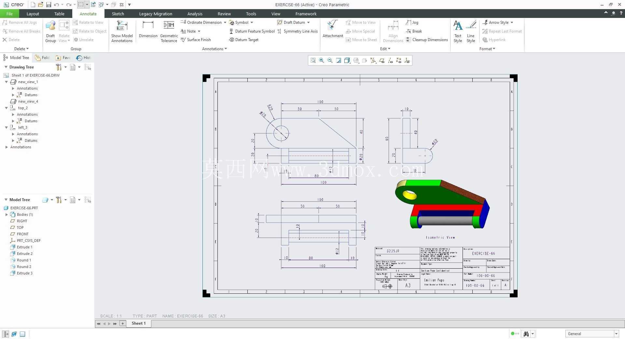Screen dimensions: 625x339
Task: Open datum display filters icon
Action: click(373, 60)
